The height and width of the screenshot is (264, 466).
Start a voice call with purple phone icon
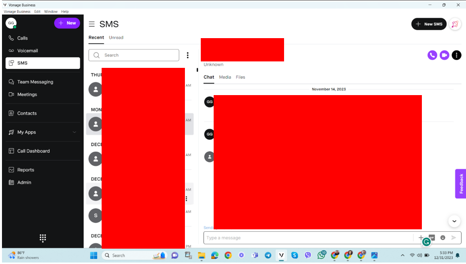[432, 55]
